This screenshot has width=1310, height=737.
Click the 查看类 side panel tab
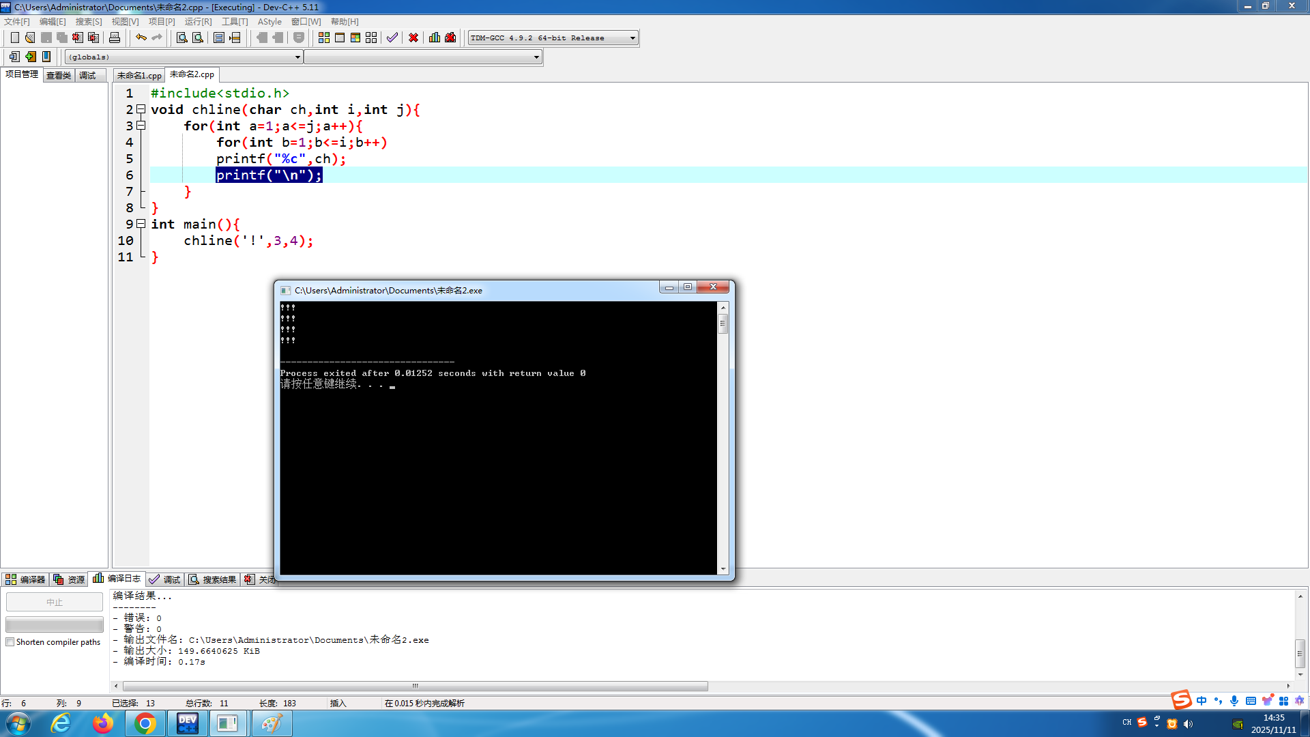click(59, 75)
